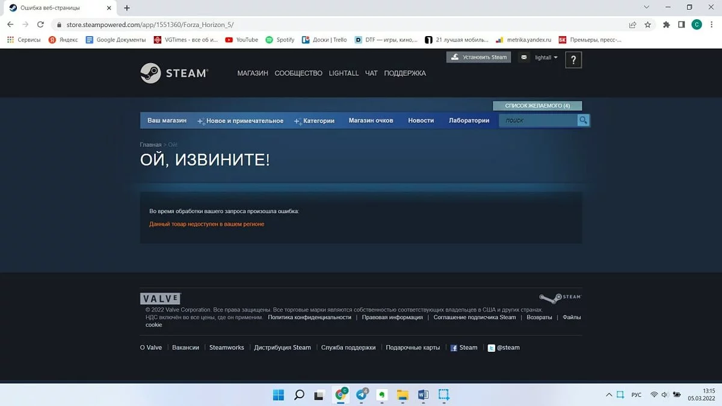Toggle the browser side panel icon
Image resolution: width=722 pixels, height=406 pixels.
click(x=681, y=25)
